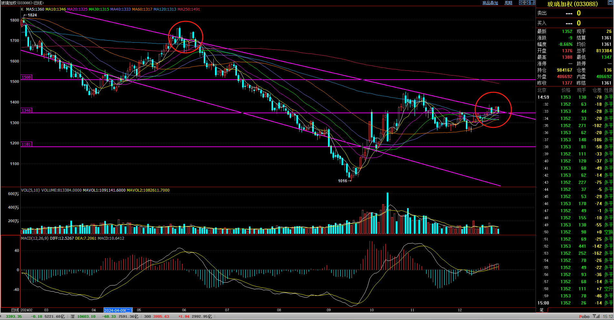Click the back arrow navigation icon
This screenshot has height=320, width=614.
click(x=521, y=3)
